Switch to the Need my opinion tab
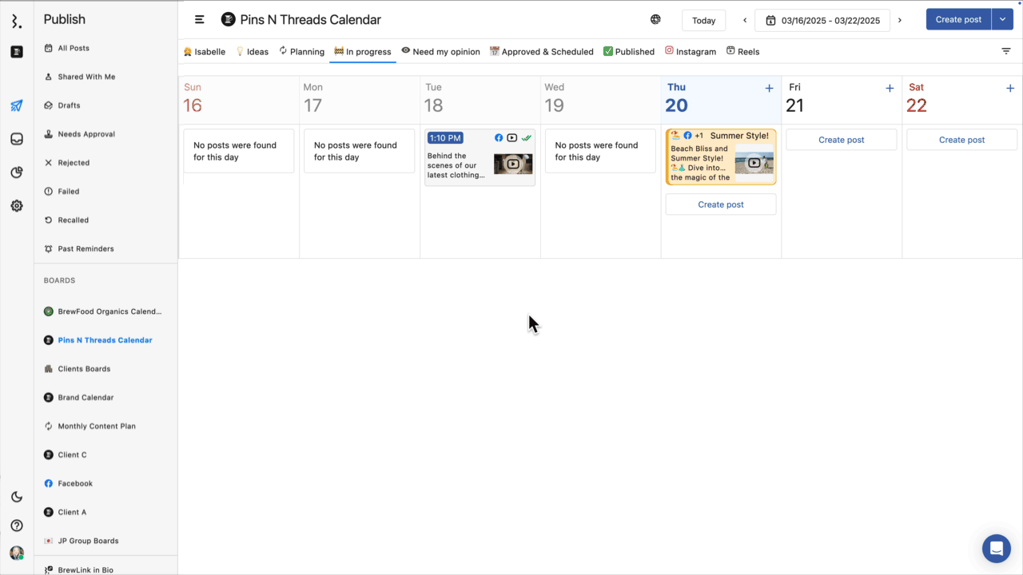 click(x=440, y=52)
